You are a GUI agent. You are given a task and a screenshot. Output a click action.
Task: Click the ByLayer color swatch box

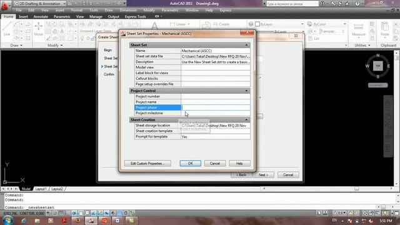(x=257, y=24)
